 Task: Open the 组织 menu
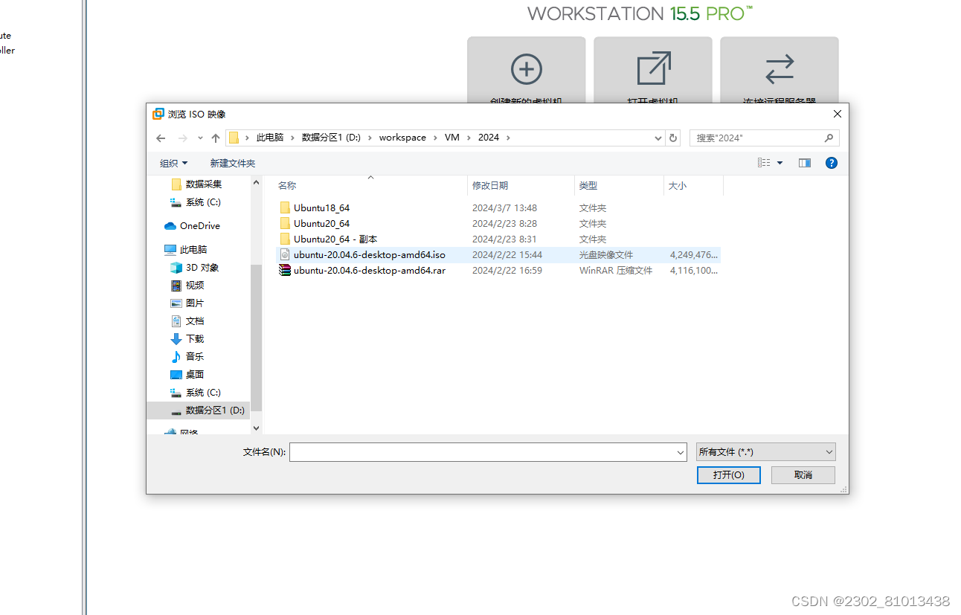(174, 163)
